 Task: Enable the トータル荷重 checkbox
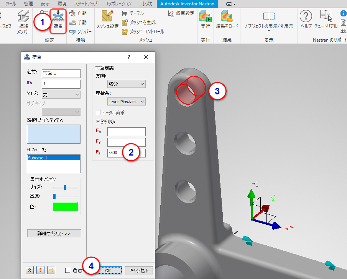[98, 112]
